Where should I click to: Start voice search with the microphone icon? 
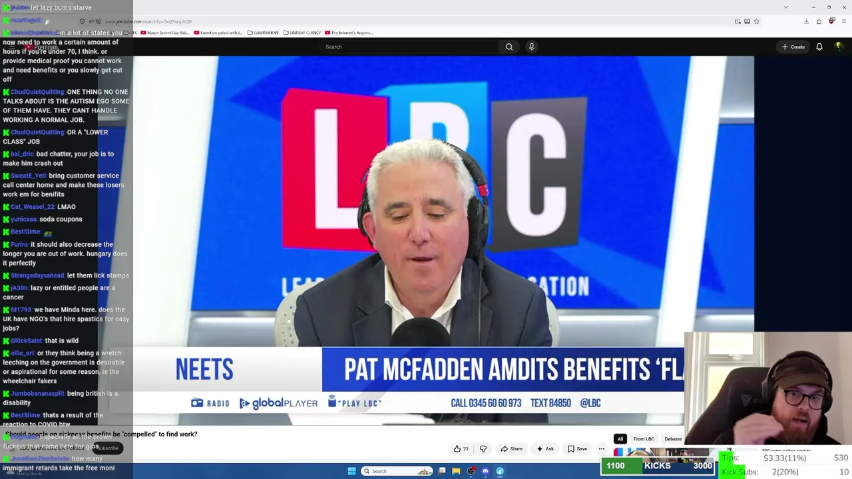[x=531, y=47]
